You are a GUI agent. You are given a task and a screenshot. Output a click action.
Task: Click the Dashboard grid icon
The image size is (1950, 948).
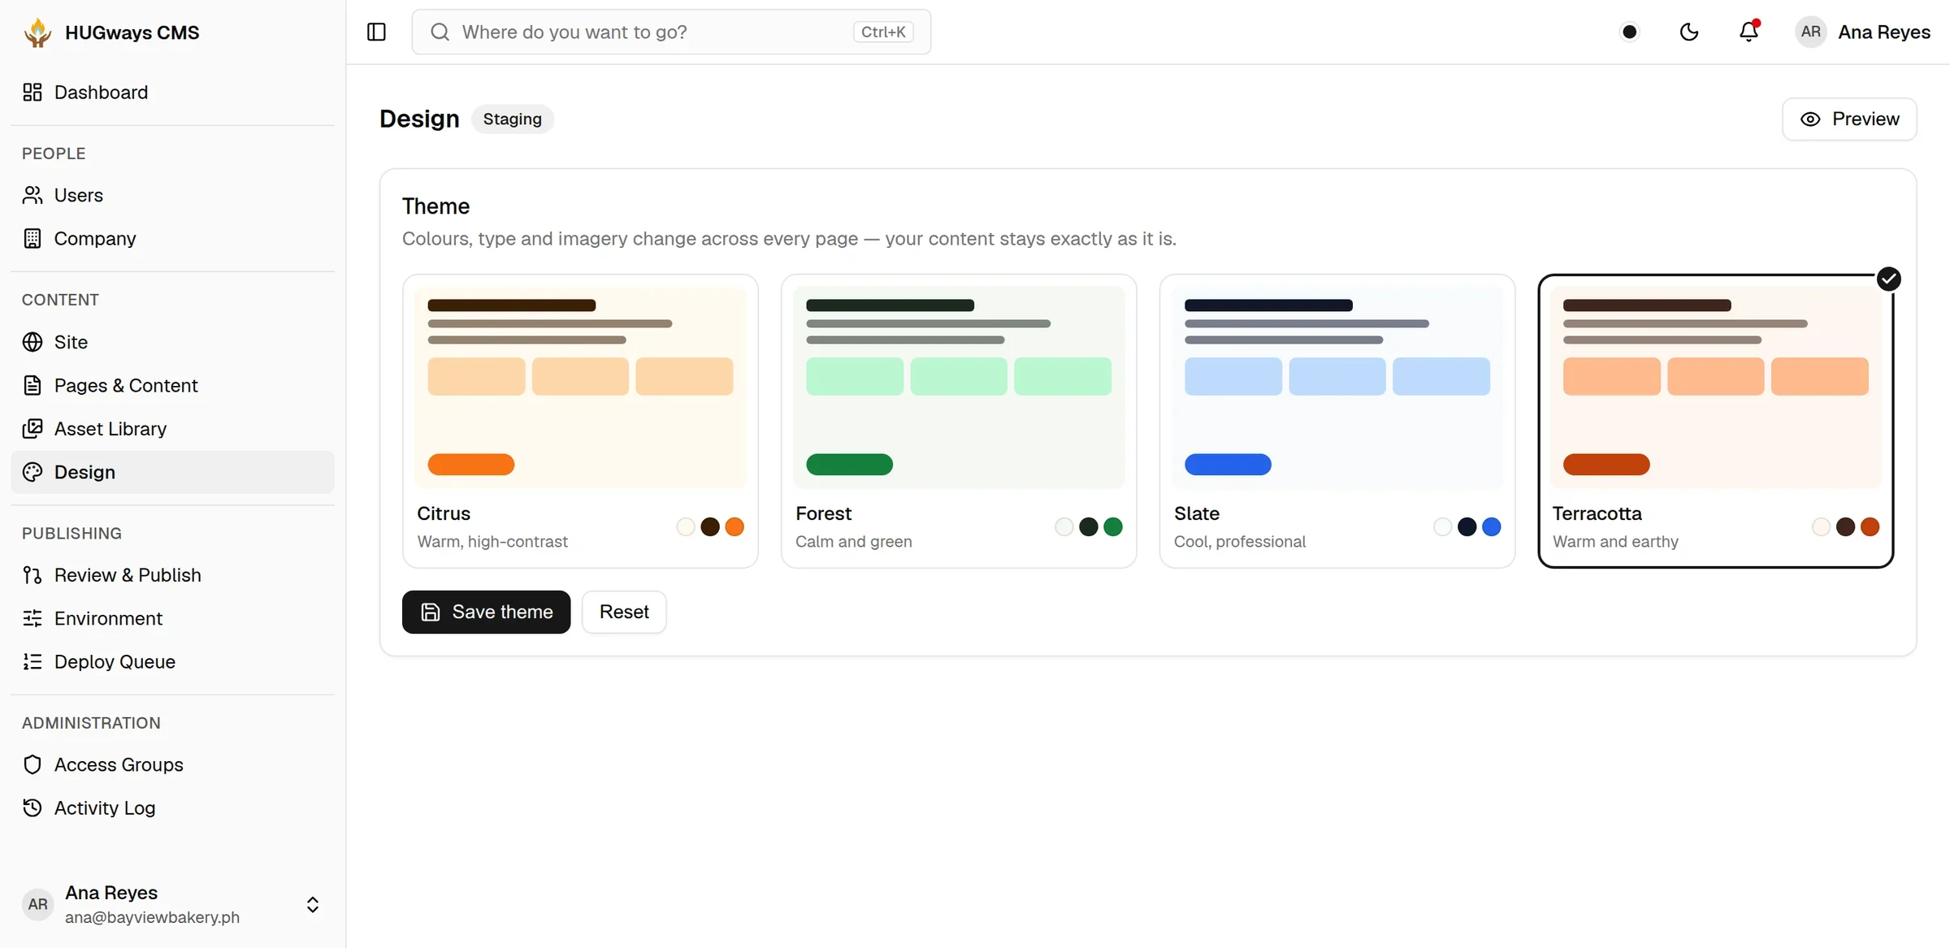click(x=32, y=93)
